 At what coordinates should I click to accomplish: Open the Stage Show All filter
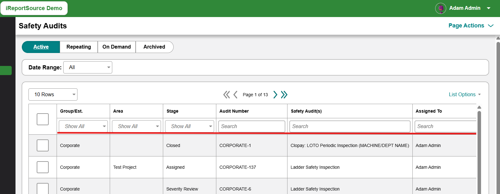189,126
